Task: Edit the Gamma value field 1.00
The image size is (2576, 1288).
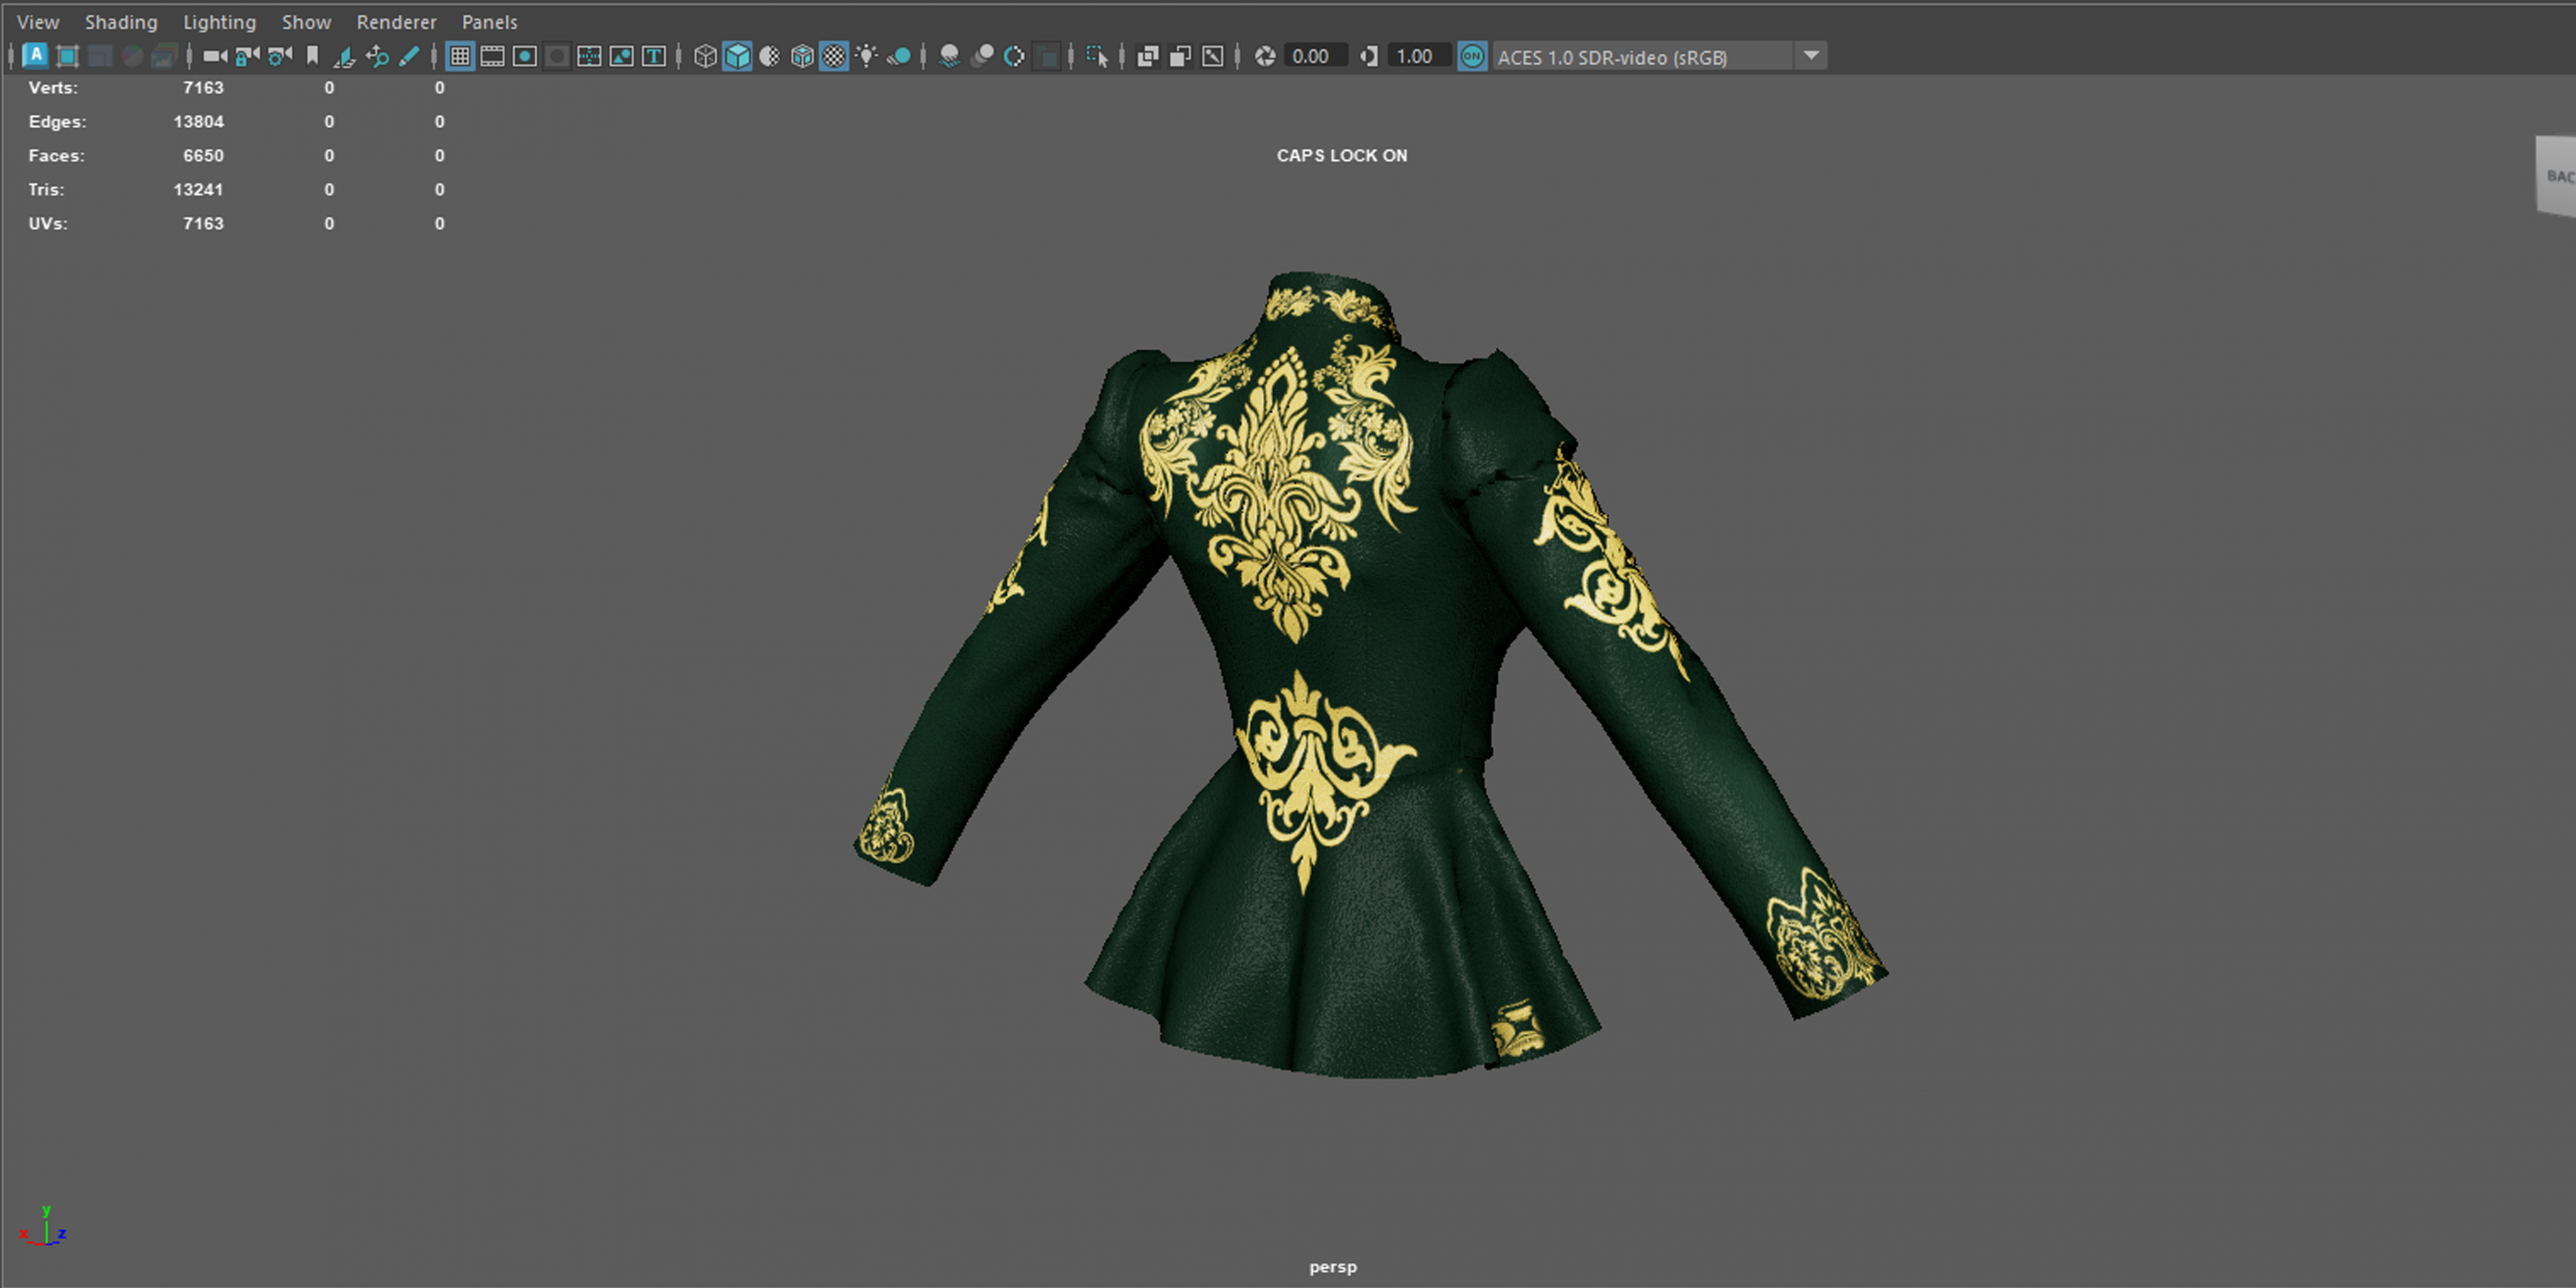Action: point(1418,56)
